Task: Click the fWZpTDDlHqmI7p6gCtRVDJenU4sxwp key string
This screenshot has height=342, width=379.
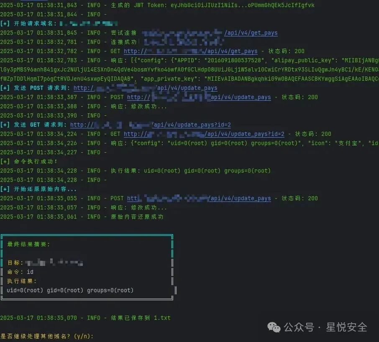Action: [67, 79]
